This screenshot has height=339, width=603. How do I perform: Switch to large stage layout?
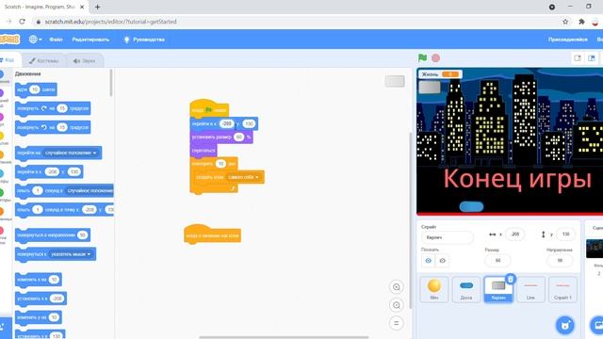(592, 58)
